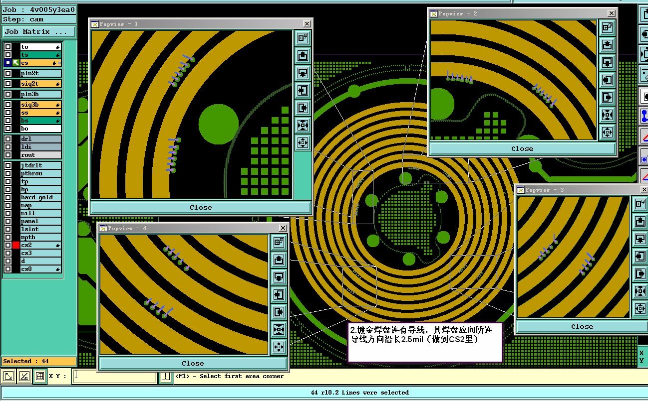
Task: Pan down in Popview 3
Action: pyautogui.click(x=640, y=239)
